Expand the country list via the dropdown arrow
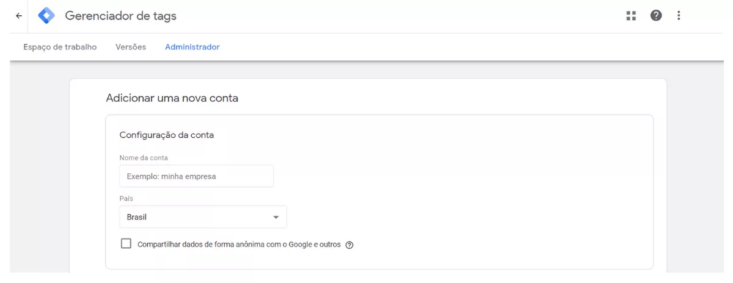This screenshot has width=733, height=283. (x=275, y=217)
